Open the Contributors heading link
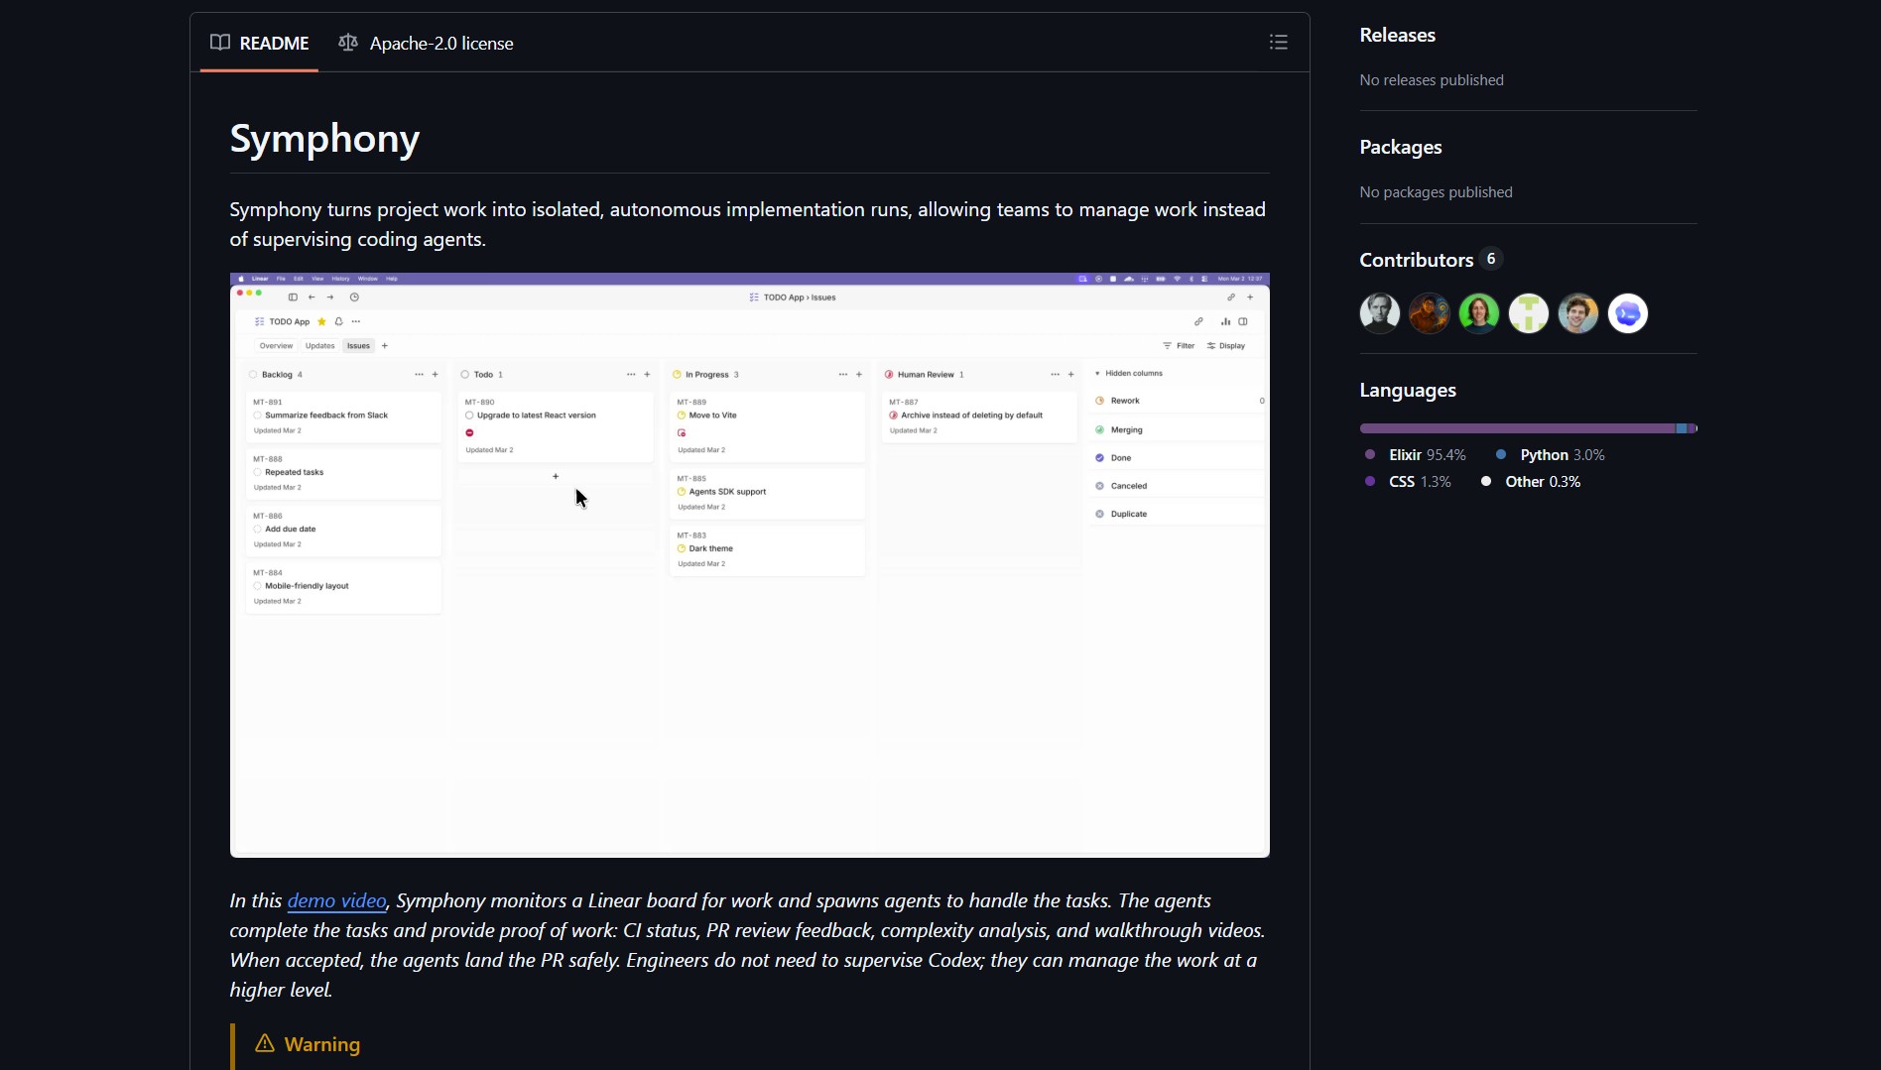 1416,260
